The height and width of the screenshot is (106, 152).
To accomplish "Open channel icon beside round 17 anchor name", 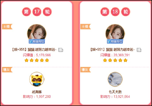I will [61, 50].
